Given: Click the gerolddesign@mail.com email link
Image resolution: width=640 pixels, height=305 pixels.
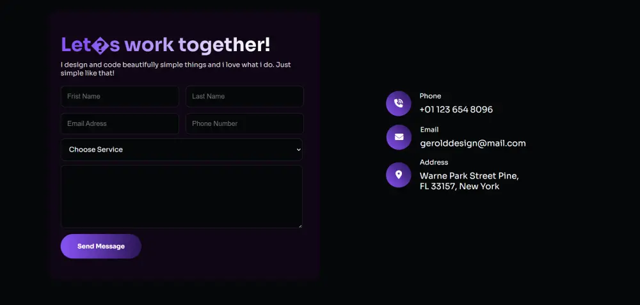Looking at the screenshot, I should (473, 143).
